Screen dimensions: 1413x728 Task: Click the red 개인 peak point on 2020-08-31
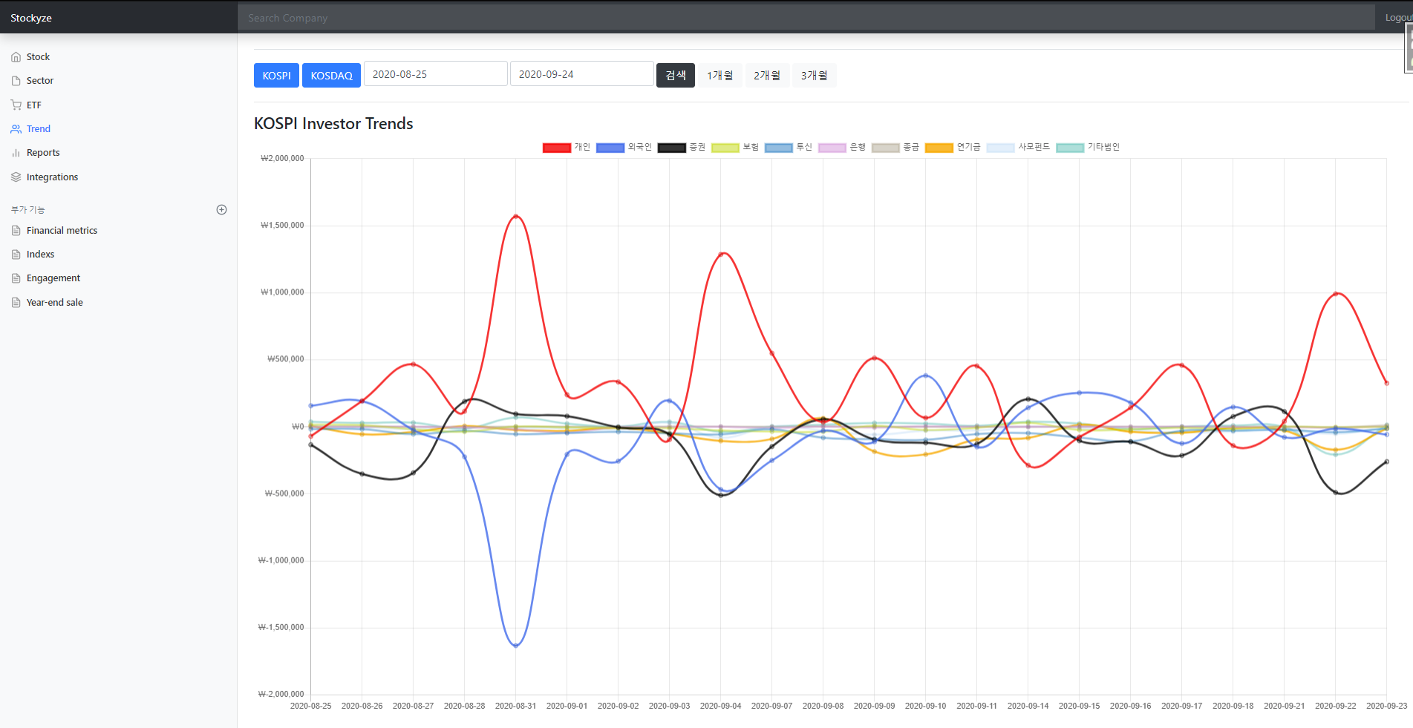(516, 216)
